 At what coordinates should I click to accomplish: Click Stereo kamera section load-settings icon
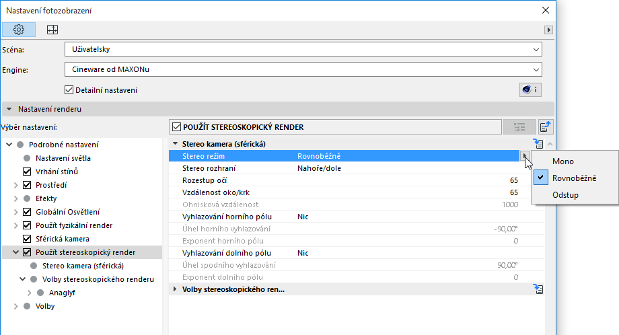point(538,143)
